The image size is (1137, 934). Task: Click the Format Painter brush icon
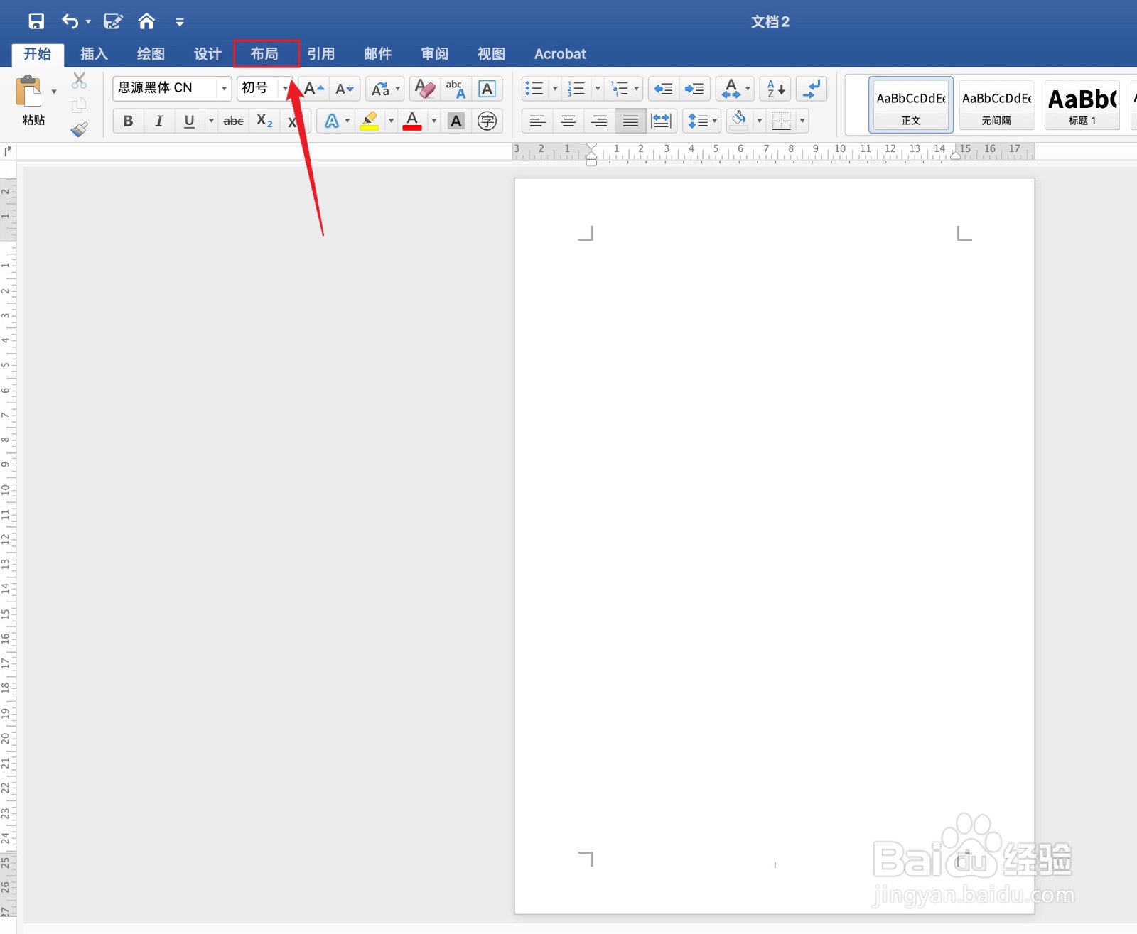pyautogui.click(x=79, y=129)
